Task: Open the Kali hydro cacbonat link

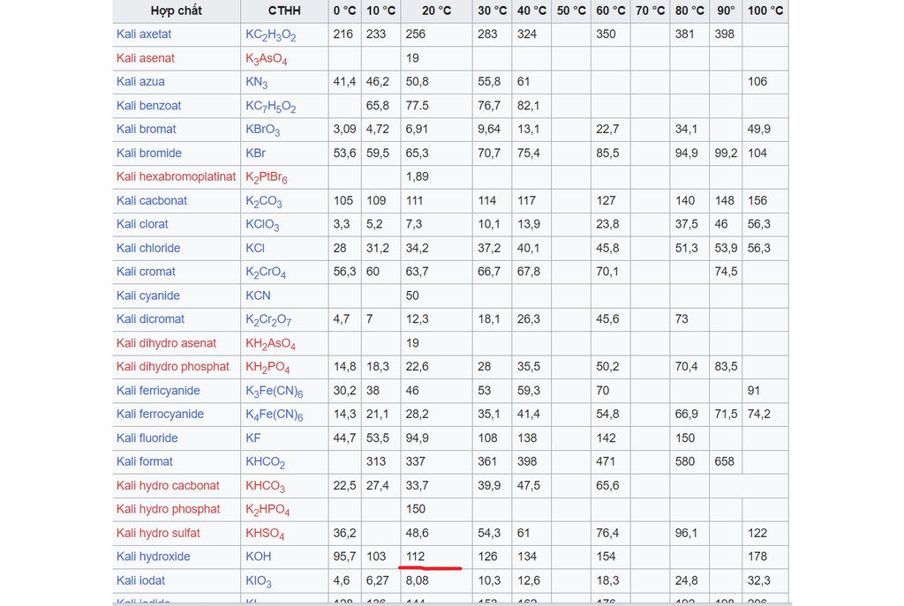Action: point(168,486)
